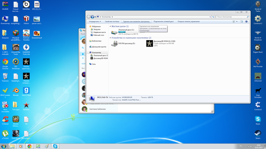
Task: Open ISO Workshop desktop icon
Action: pos(16,64)
